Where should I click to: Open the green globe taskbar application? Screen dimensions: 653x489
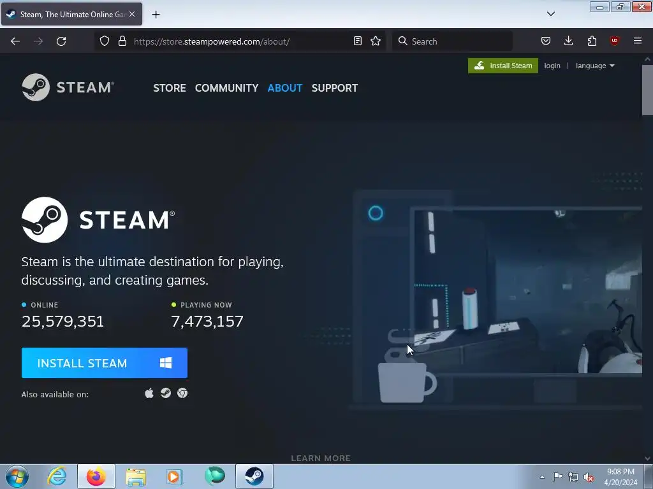215,476
